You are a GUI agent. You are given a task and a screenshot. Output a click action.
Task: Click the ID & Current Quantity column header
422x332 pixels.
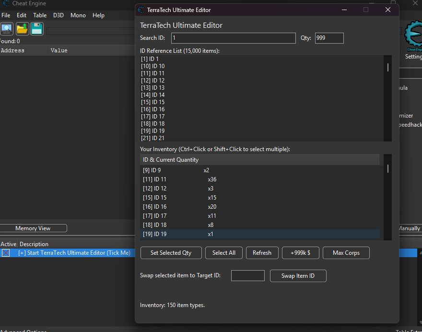260,160
